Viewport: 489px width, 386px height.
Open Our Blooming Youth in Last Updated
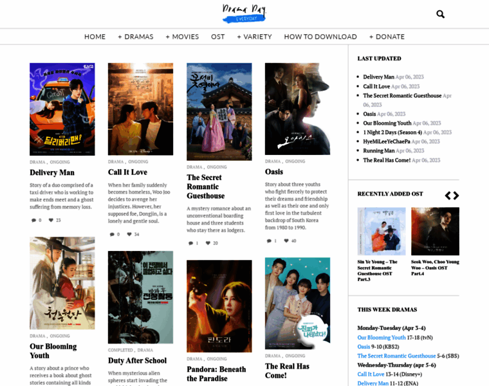(387, 123)
